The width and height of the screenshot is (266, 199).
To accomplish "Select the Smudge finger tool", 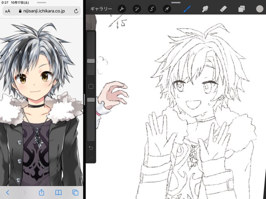I will (205, 9).
